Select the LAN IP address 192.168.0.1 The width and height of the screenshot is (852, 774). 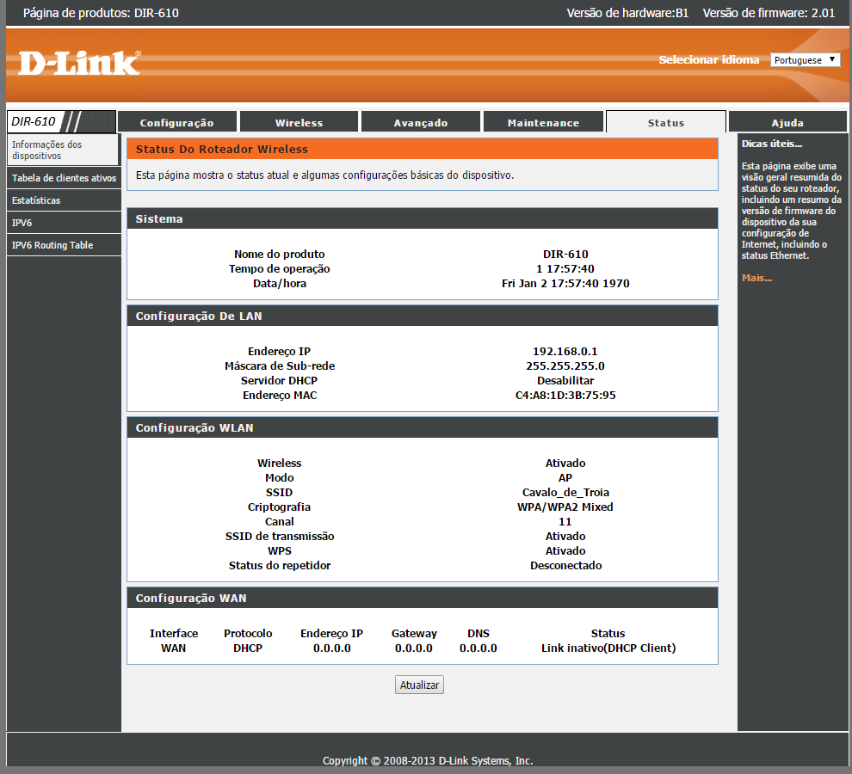pyautogui.click(x=565, y=352)
